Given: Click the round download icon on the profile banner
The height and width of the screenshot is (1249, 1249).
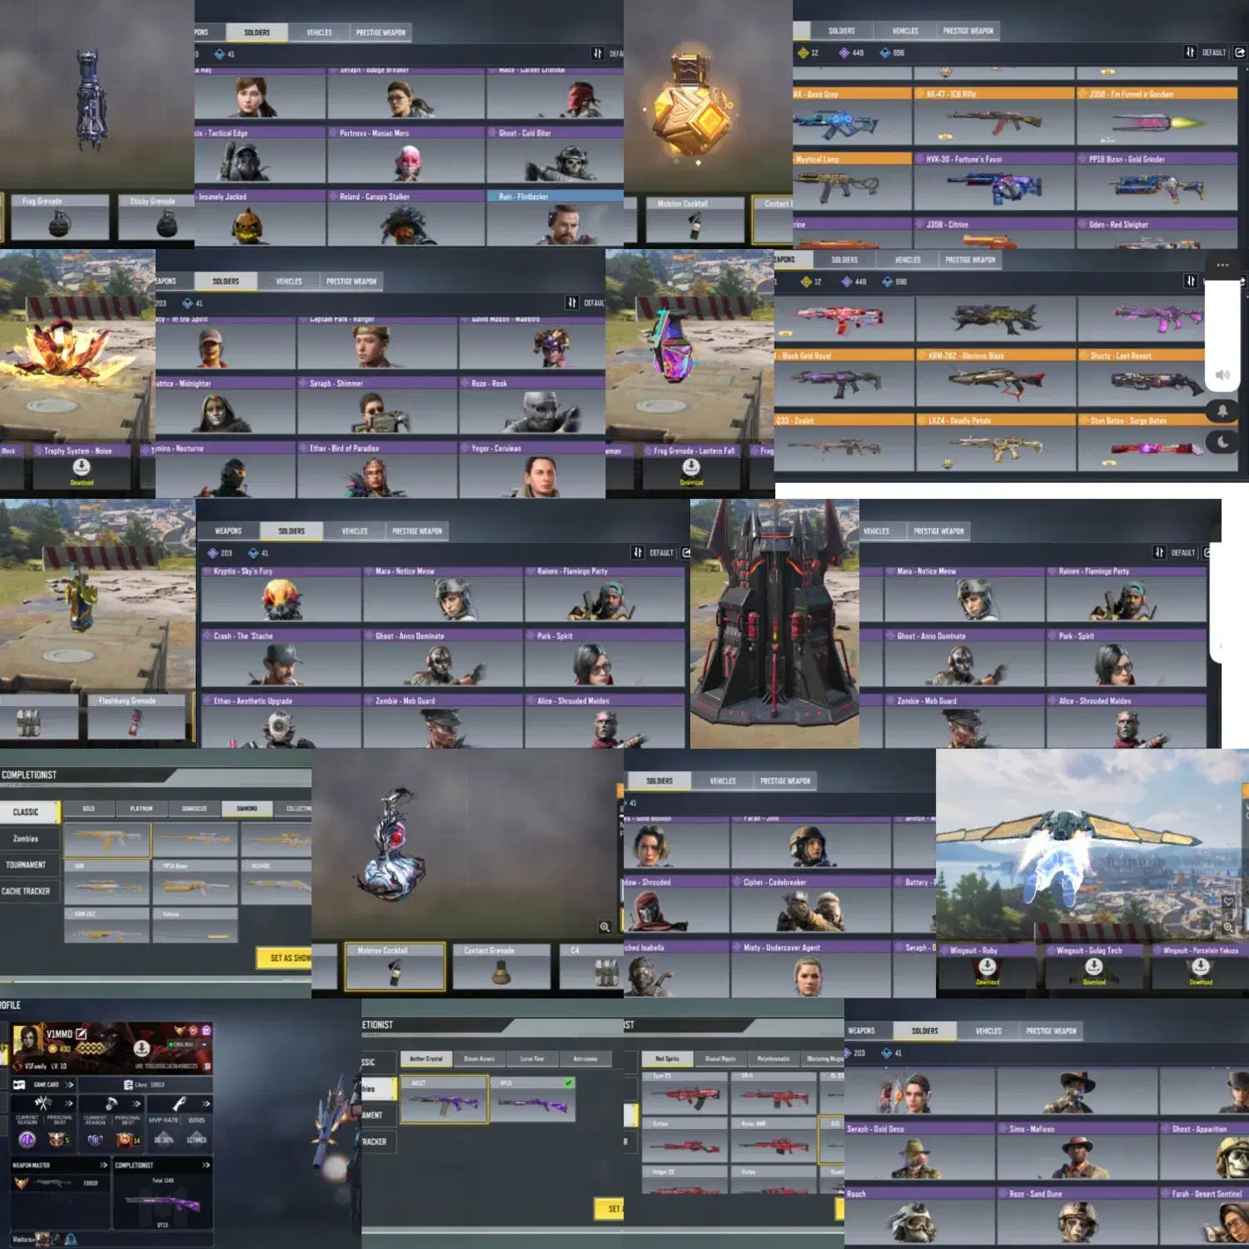Looking at the screenshot, I should (x=142, y=1047).
